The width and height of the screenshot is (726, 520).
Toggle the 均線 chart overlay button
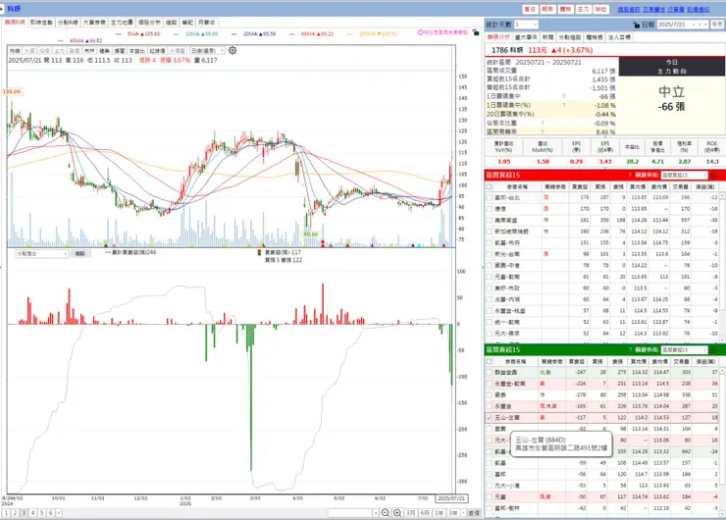pos(15,50)
